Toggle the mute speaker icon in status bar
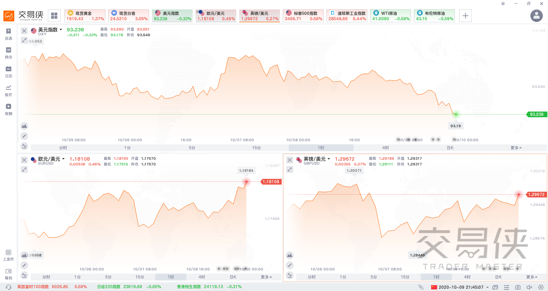548x291 pixels. [529, 287]
